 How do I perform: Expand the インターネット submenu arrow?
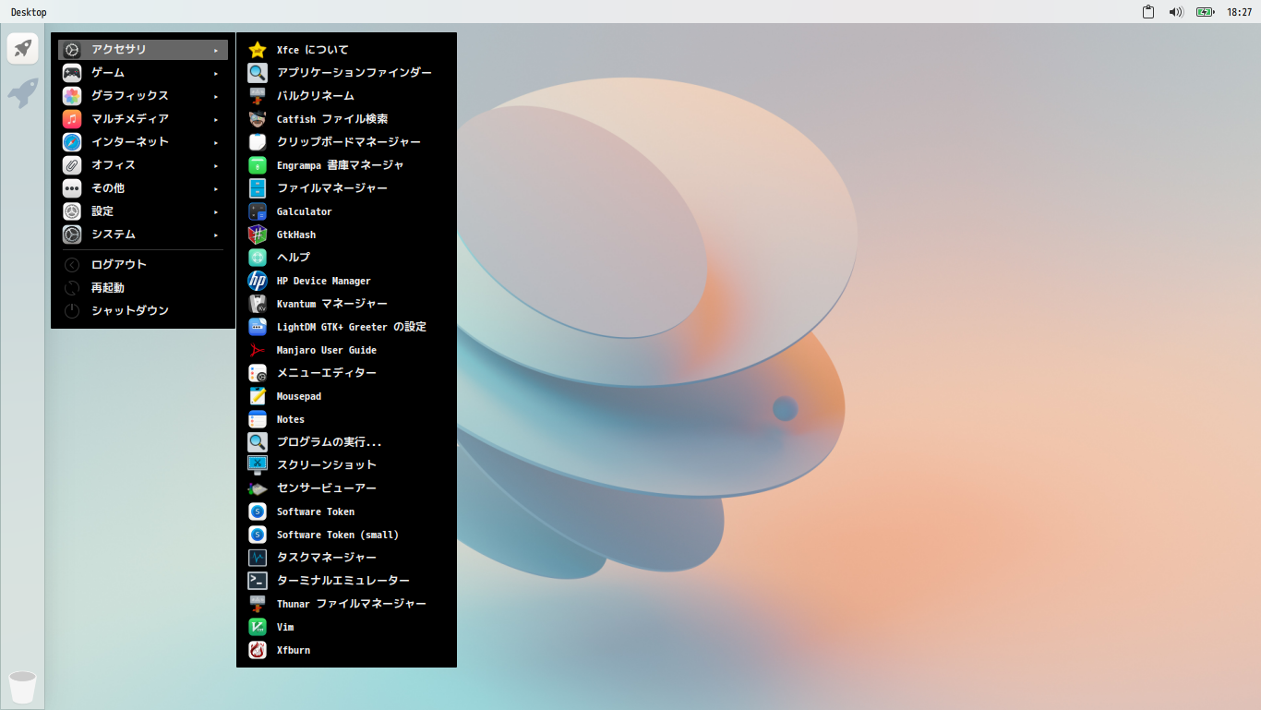(216, 142)
